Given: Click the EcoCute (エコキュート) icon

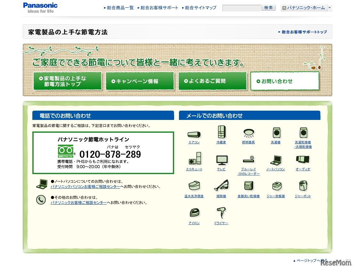Looking at the screenshot, I should [x=194, y=159].
